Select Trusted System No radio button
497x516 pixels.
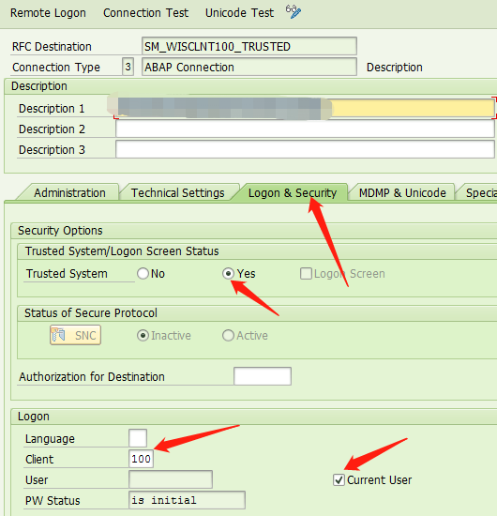143,273
